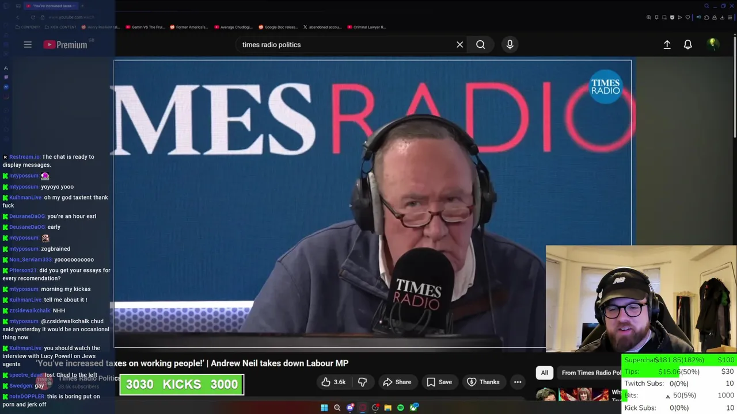This screenshot has height=414, width=737.
Task: Open Spotify from the taskbar
Action: click(x=401, y=408)
